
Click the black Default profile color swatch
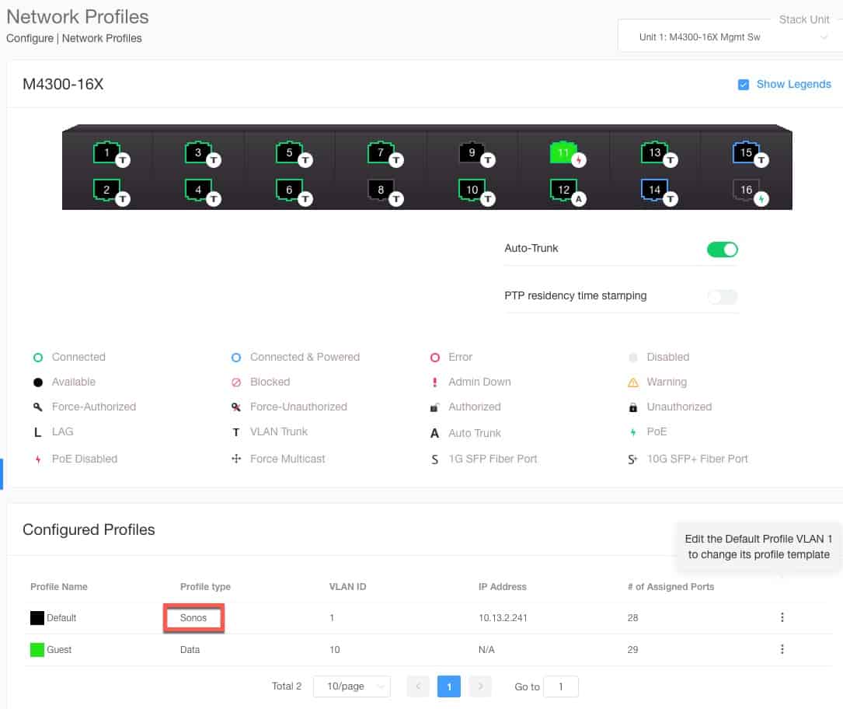[37, 617]
